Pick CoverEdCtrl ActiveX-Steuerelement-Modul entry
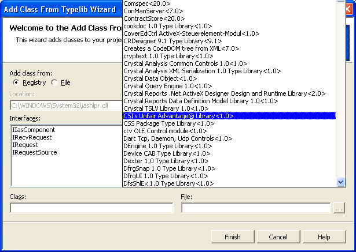356x252 pixels. [x=229, y=33]
